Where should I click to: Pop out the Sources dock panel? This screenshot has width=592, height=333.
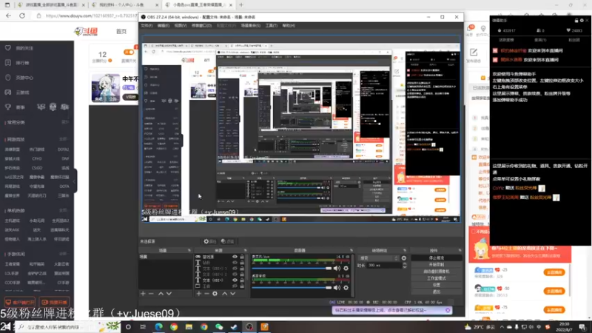(x=245, y=250)
